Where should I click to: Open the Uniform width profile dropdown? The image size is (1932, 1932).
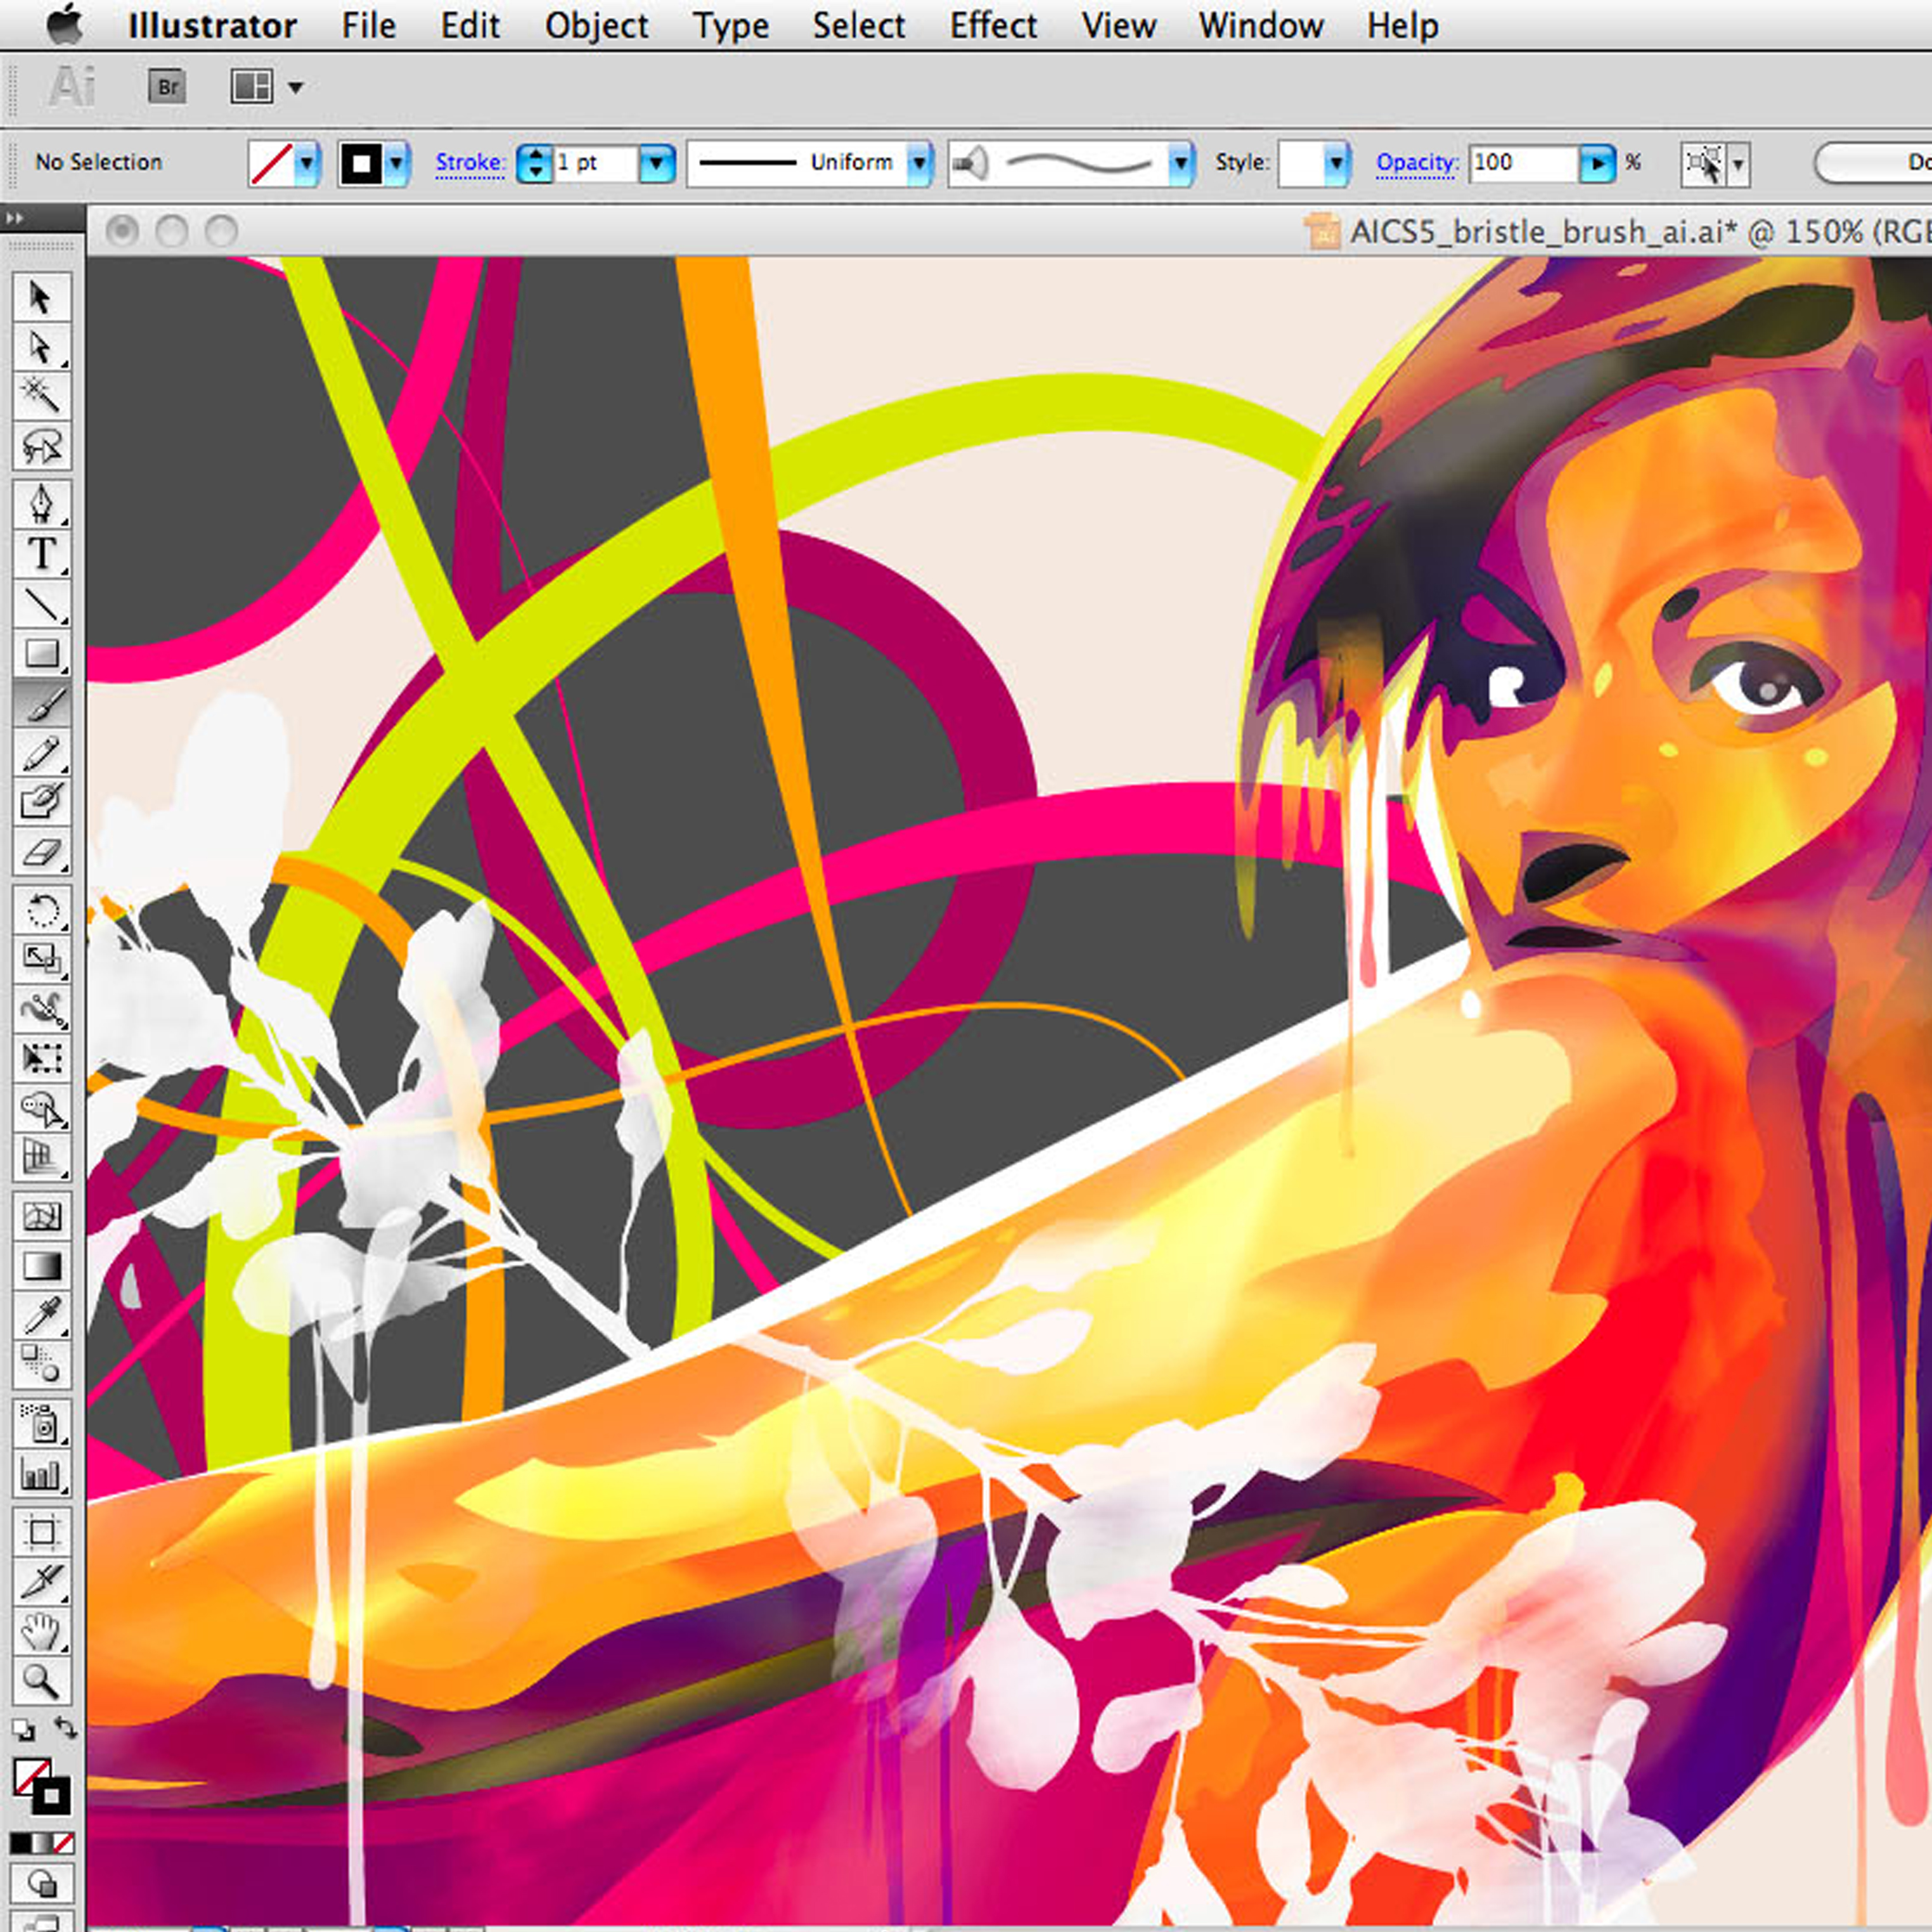(919, 163)
